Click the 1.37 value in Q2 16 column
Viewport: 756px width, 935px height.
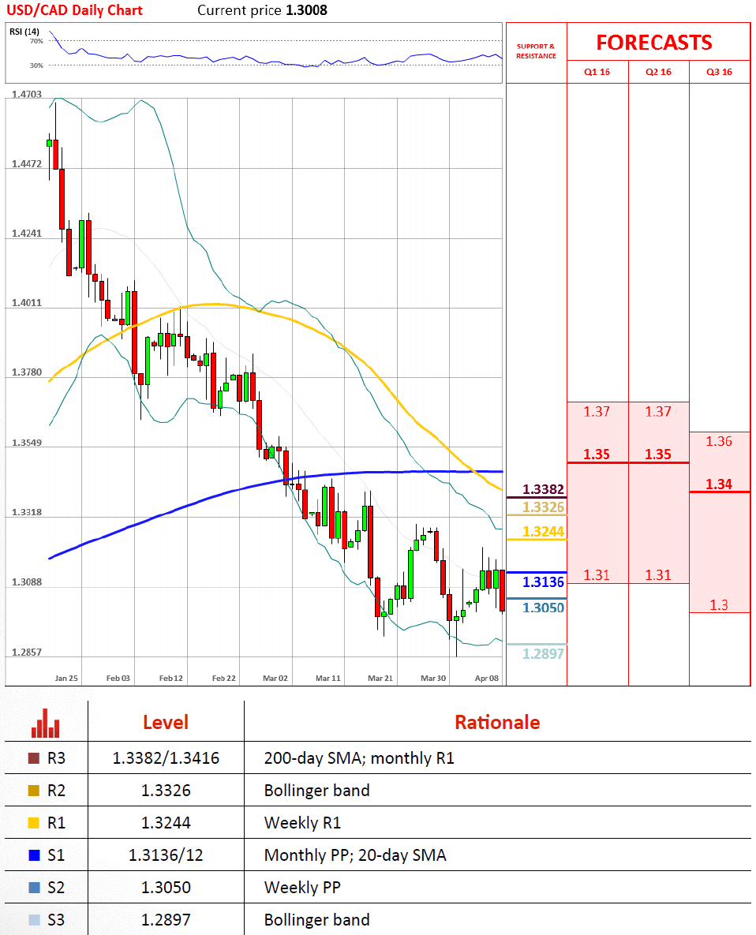point(658,411)
